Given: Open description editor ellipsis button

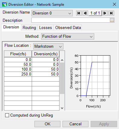Looking at the screenshot, I should pos(112,20).
